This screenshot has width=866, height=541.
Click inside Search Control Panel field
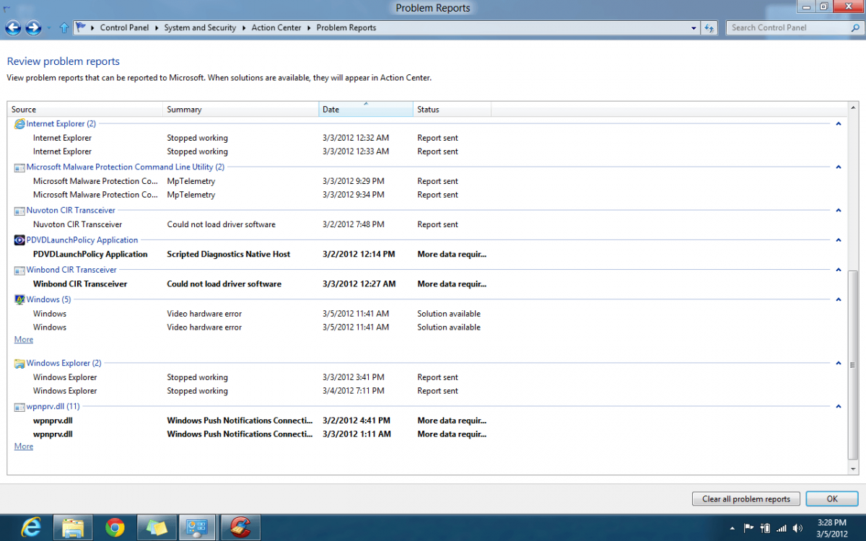787,28
